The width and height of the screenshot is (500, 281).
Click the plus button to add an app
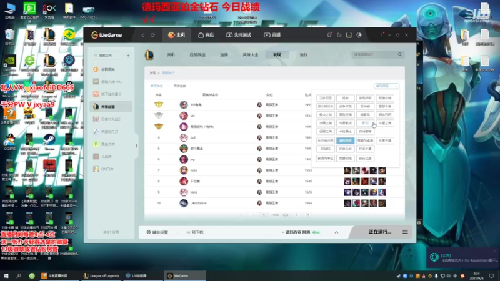coord(128,56)
